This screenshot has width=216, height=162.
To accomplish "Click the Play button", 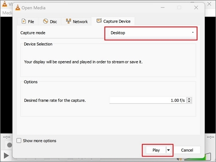I will [156, 150].
